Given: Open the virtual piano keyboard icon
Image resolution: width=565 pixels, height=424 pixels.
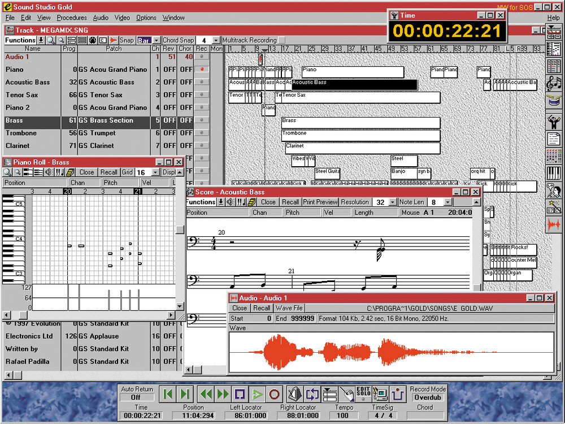Looking at the screenshot, I should 554,172.
